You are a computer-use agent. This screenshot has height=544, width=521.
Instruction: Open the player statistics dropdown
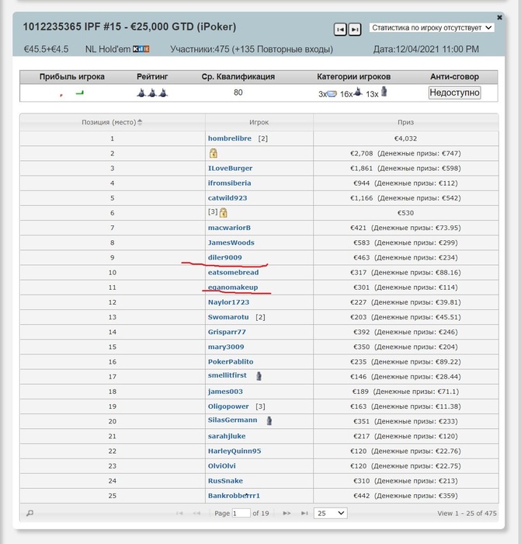point(431,28)
